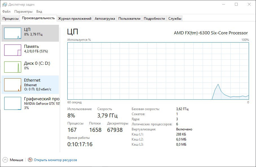Open the Автозагрузка tab

click(105, 19)
